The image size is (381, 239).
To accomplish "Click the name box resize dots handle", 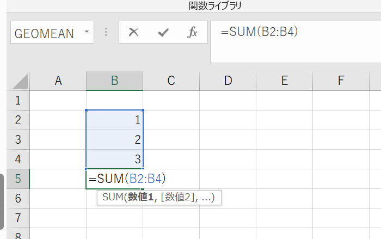I will [x=106, y=33].
